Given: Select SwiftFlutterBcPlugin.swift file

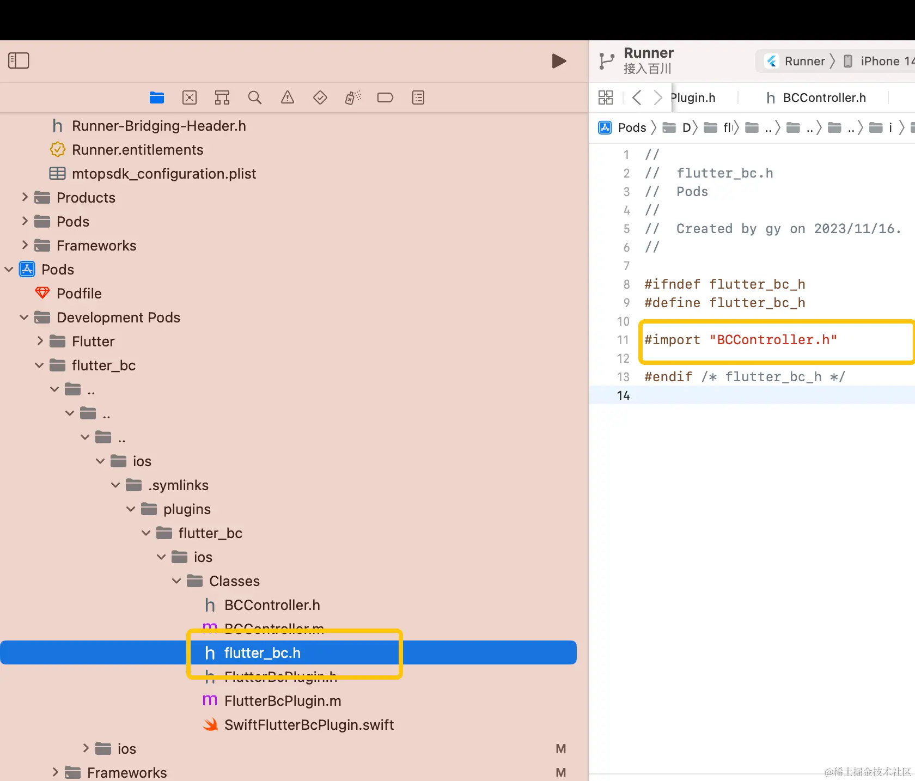Looking at the screenshot, I should click(x=309, y=725).
